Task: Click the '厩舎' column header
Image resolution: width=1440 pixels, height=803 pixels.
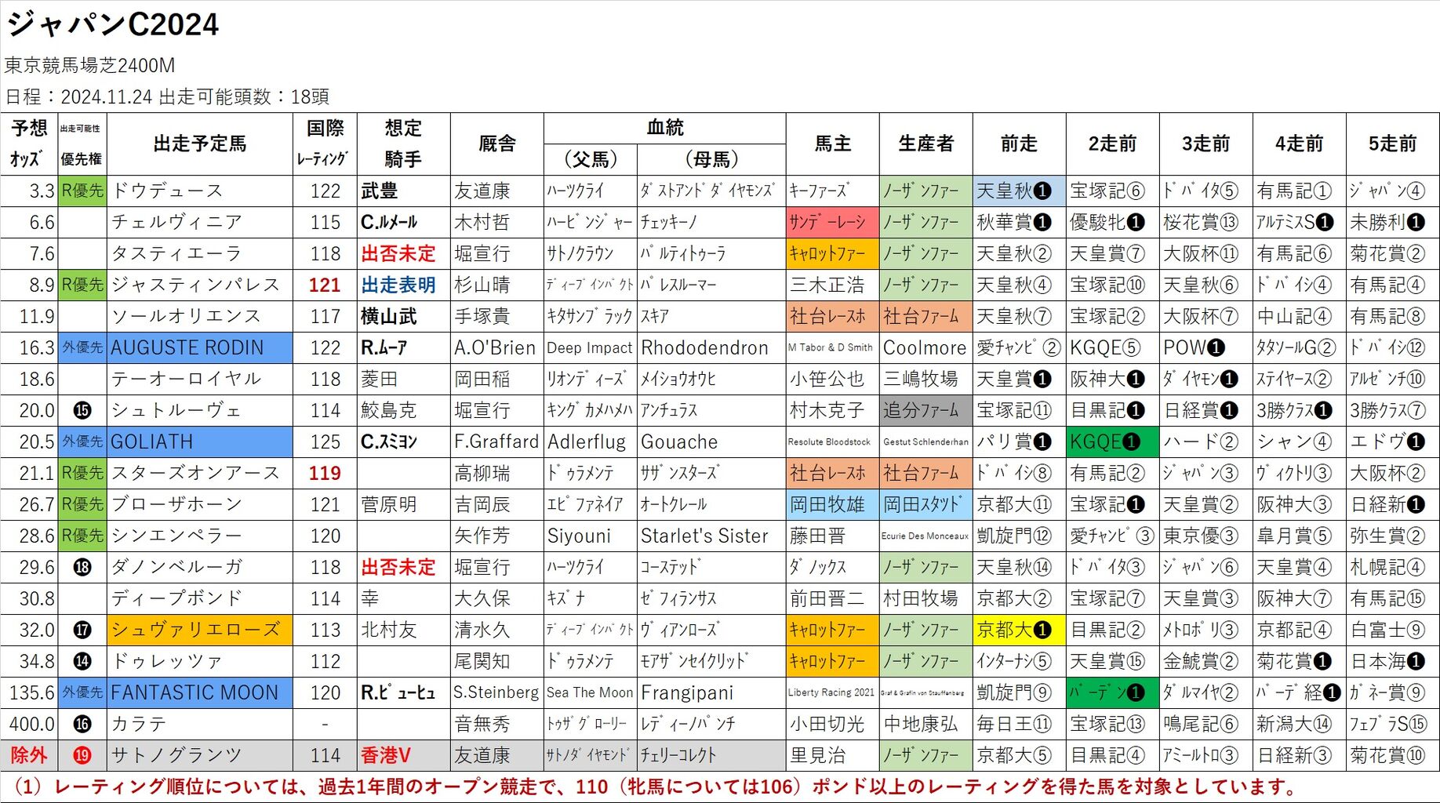Action: (x=497, y=144)
